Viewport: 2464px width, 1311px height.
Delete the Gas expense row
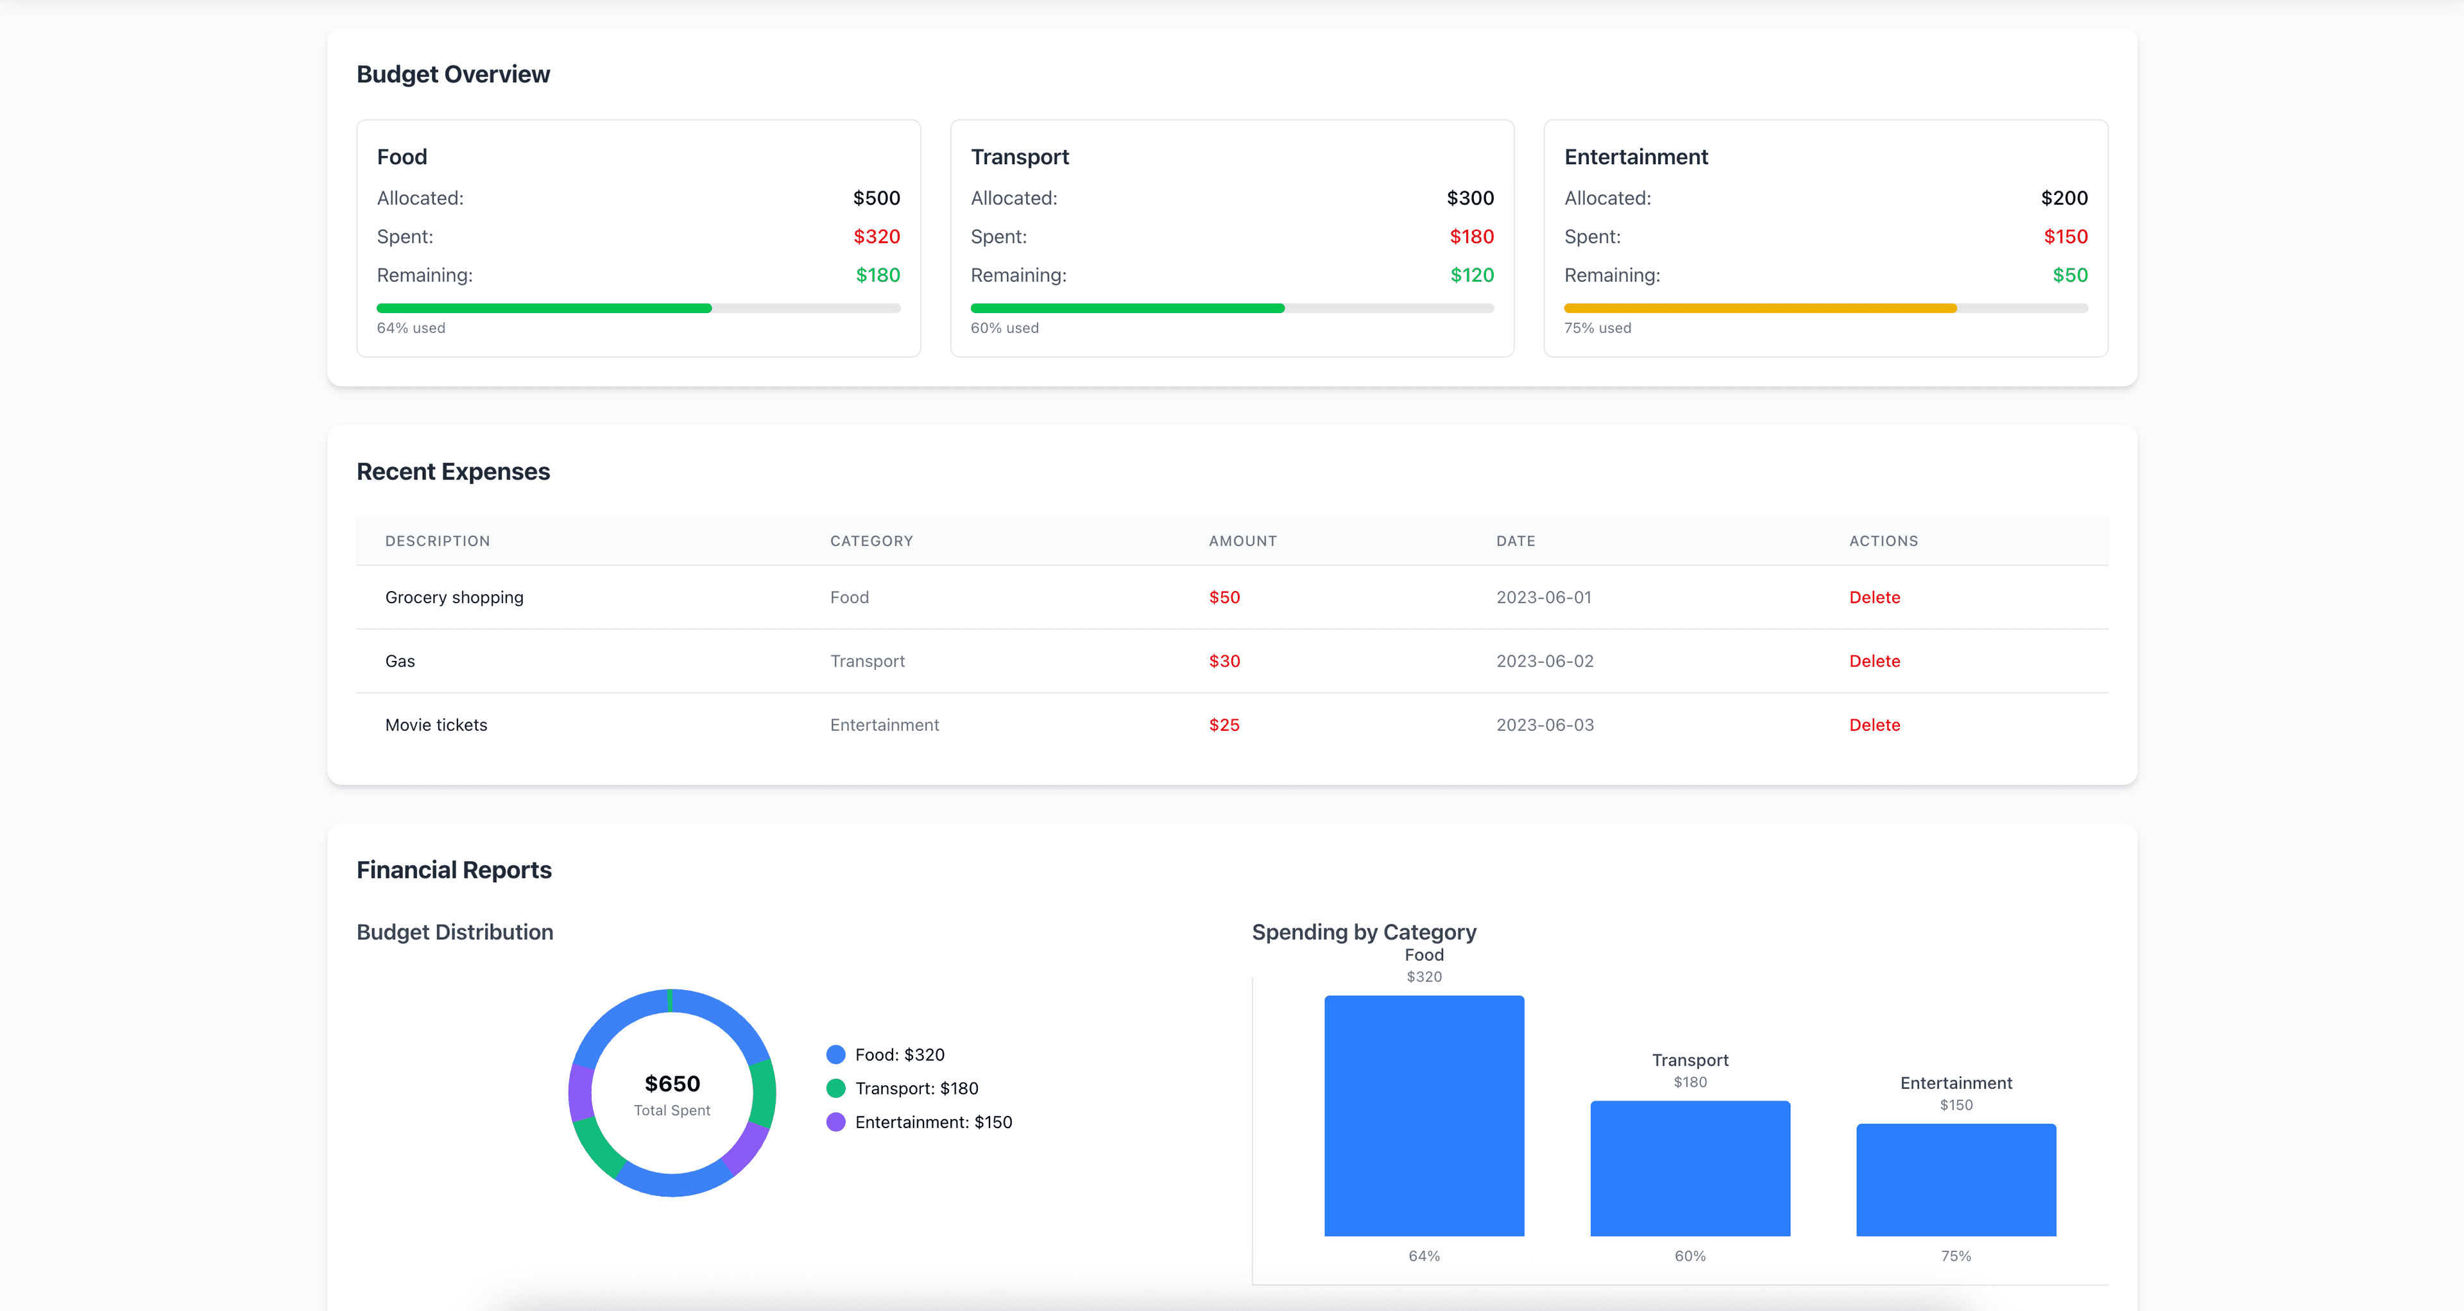[x=1874, y=661]
